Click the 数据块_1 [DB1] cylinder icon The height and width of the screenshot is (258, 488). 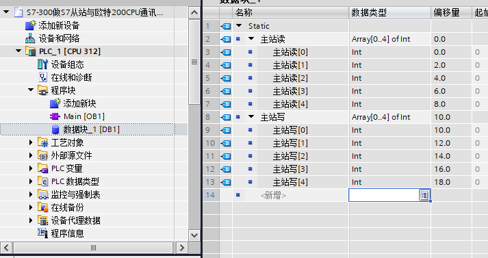[x=55, y=129]
